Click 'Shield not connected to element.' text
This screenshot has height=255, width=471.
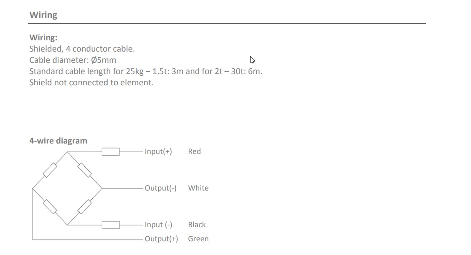[91, 82]
